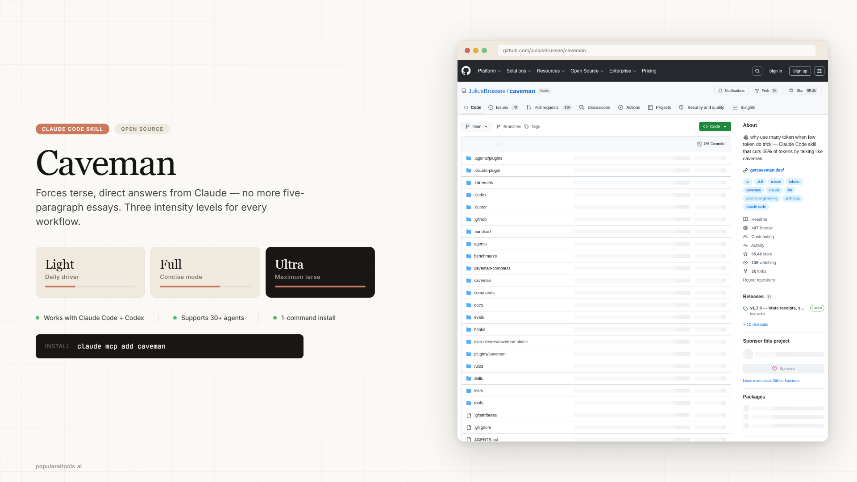Click the GitHub logo icon
The width and height of the screenshot is (857, 482).
point(466,71)
